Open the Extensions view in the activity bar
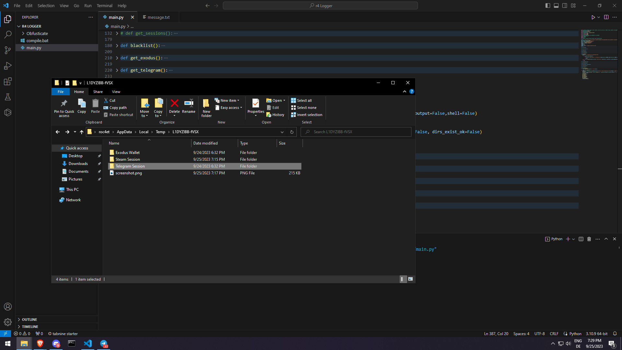The width and height of the screenshot is (622, 350). (x=8, y=81)
